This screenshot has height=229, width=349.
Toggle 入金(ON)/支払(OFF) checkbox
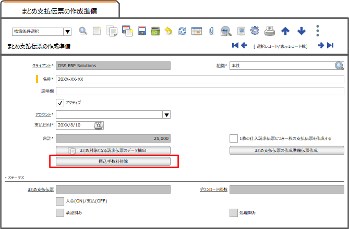(60, 201)
